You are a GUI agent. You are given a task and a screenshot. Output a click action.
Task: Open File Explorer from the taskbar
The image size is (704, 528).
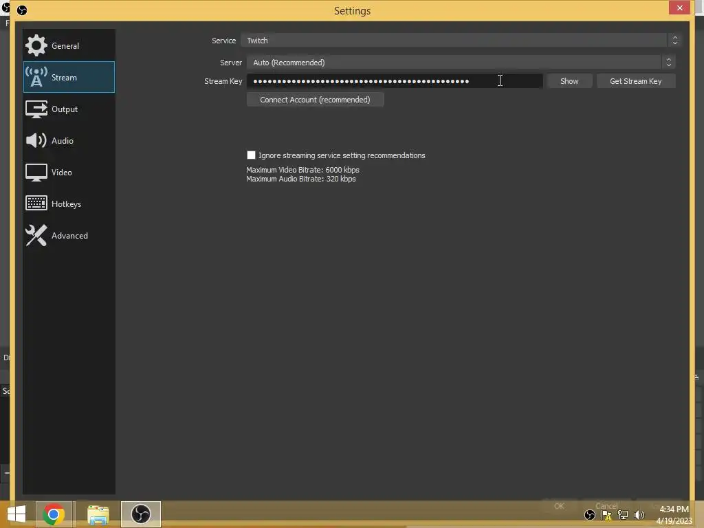click(x=98, y=514)
